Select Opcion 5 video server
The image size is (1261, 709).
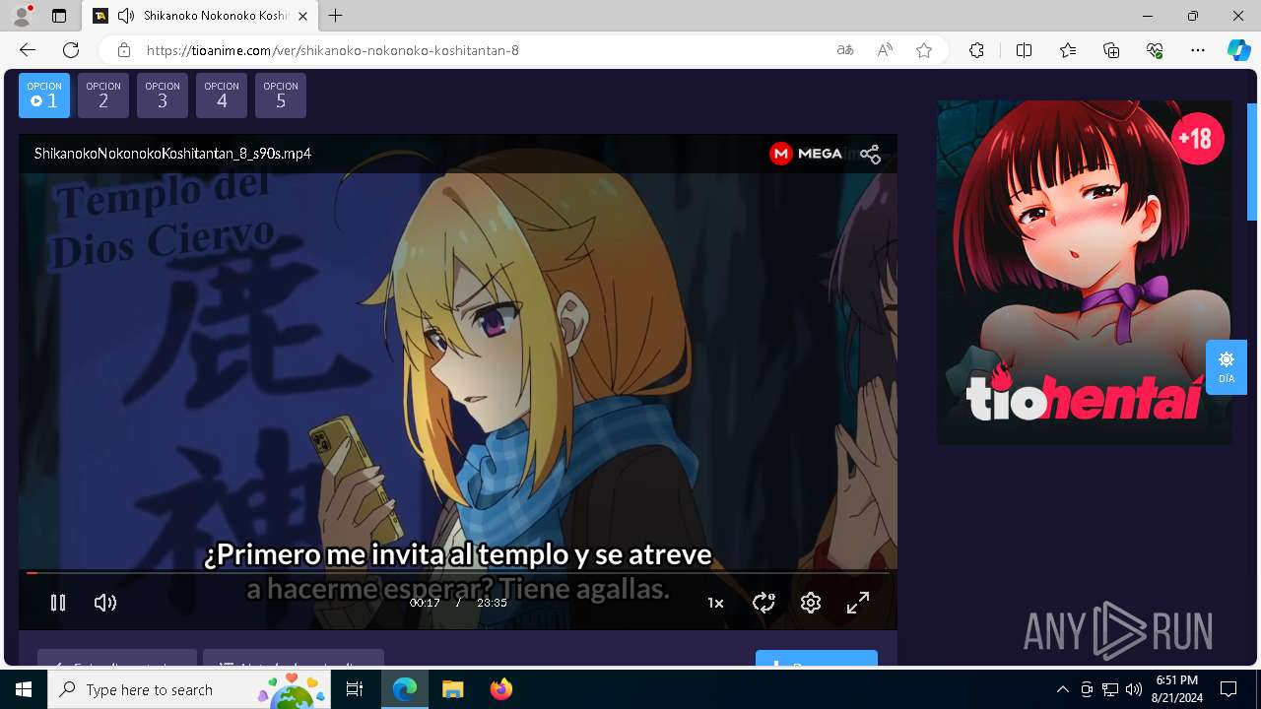(281, 96)
